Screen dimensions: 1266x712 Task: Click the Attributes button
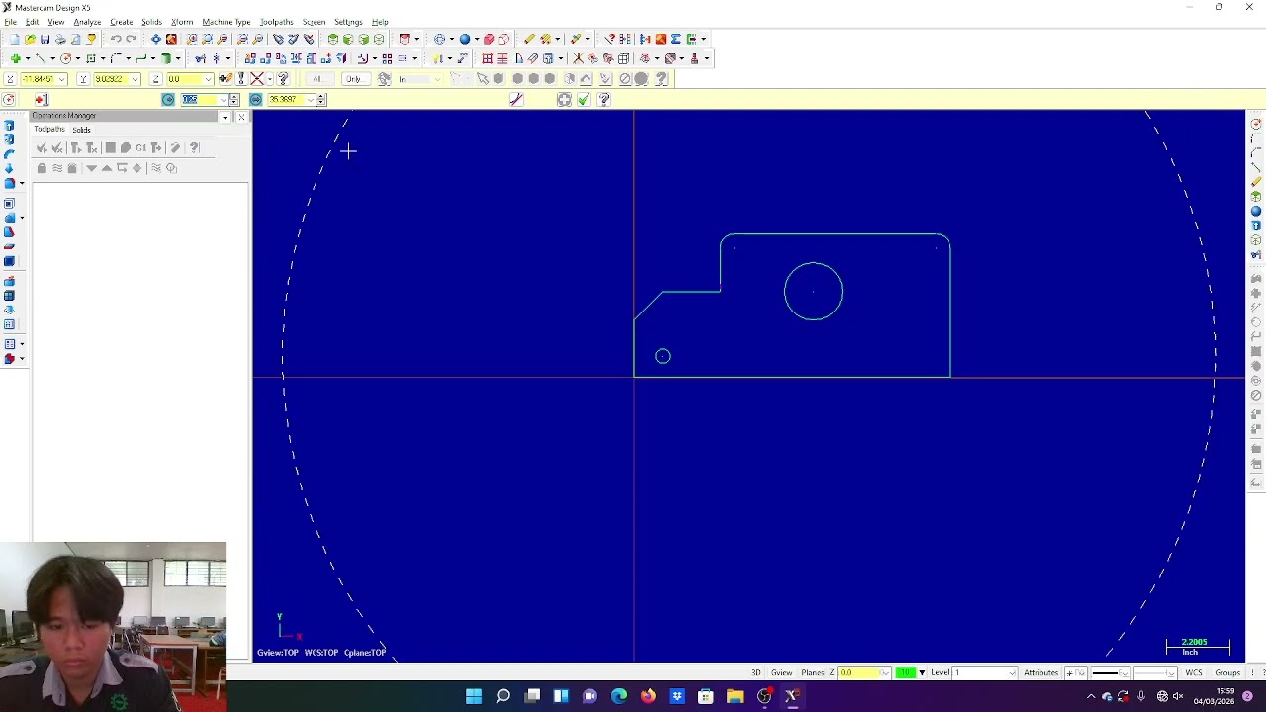click(1041, 672)
